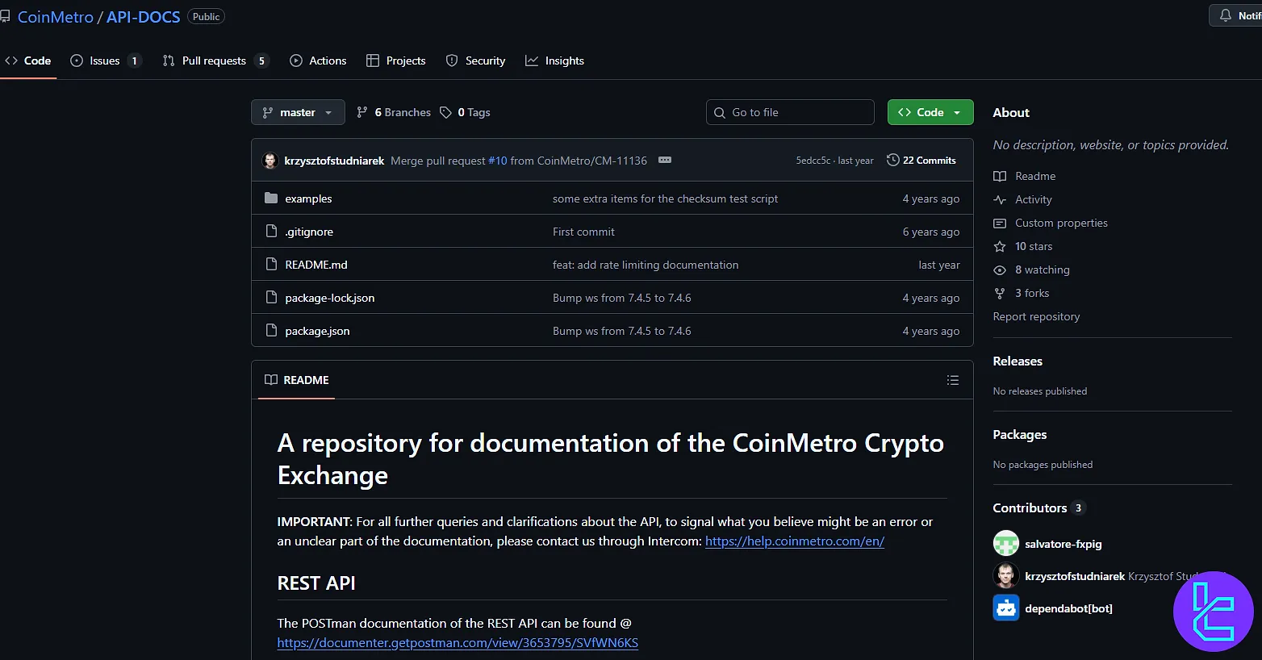The height and width of the screenshot is (660, 1262).
Task: Click the file icon beside .gitignore
Action: pos(271,231)
